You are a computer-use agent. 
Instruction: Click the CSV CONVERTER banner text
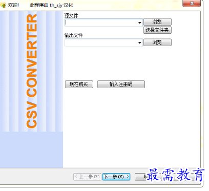(32, 71)
